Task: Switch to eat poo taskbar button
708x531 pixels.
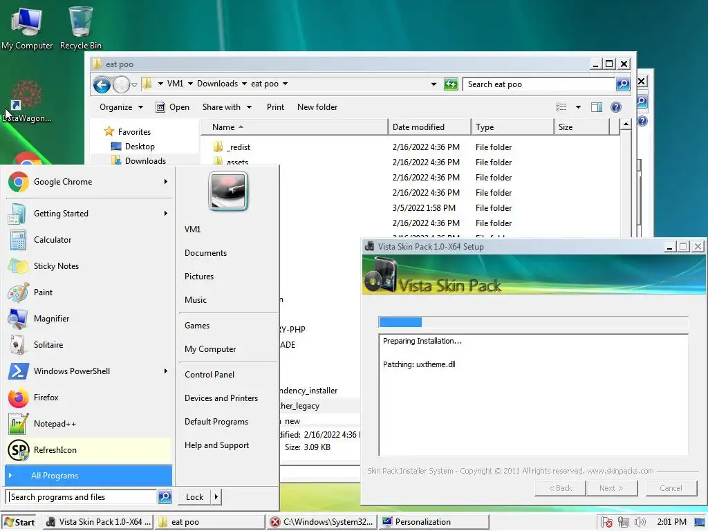Action: 210,522
